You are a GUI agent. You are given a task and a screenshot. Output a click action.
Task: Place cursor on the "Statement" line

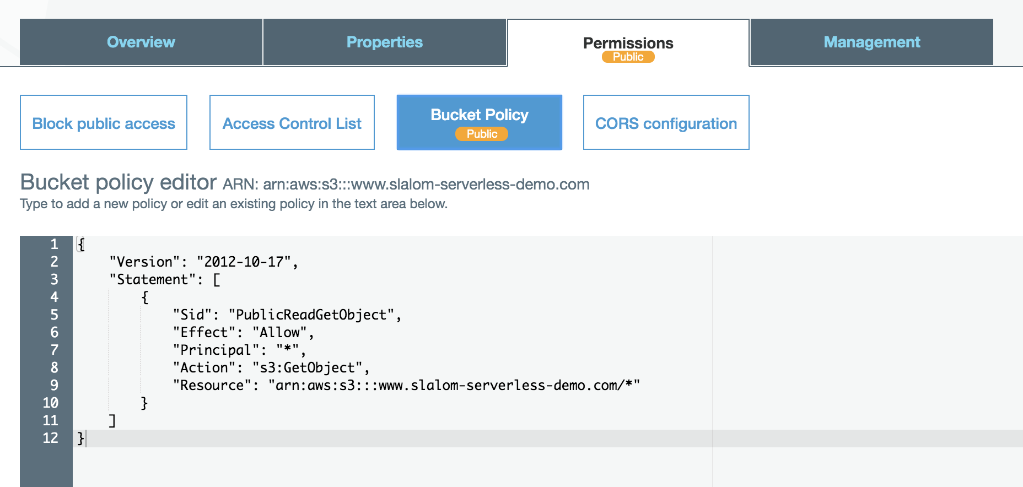[164, 279]
